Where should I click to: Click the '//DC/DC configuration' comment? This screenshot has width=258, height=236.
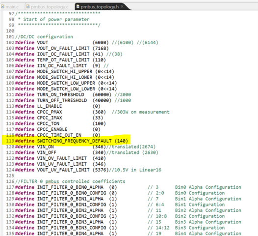[44, 36]
